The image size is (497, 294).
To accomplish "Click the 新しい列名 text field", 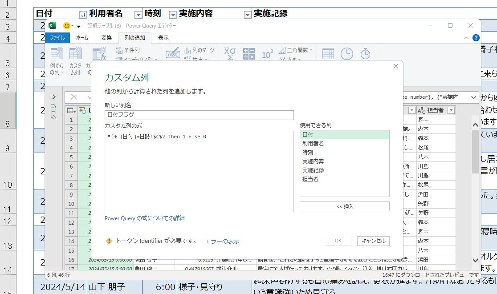I will tap(199, 115).
